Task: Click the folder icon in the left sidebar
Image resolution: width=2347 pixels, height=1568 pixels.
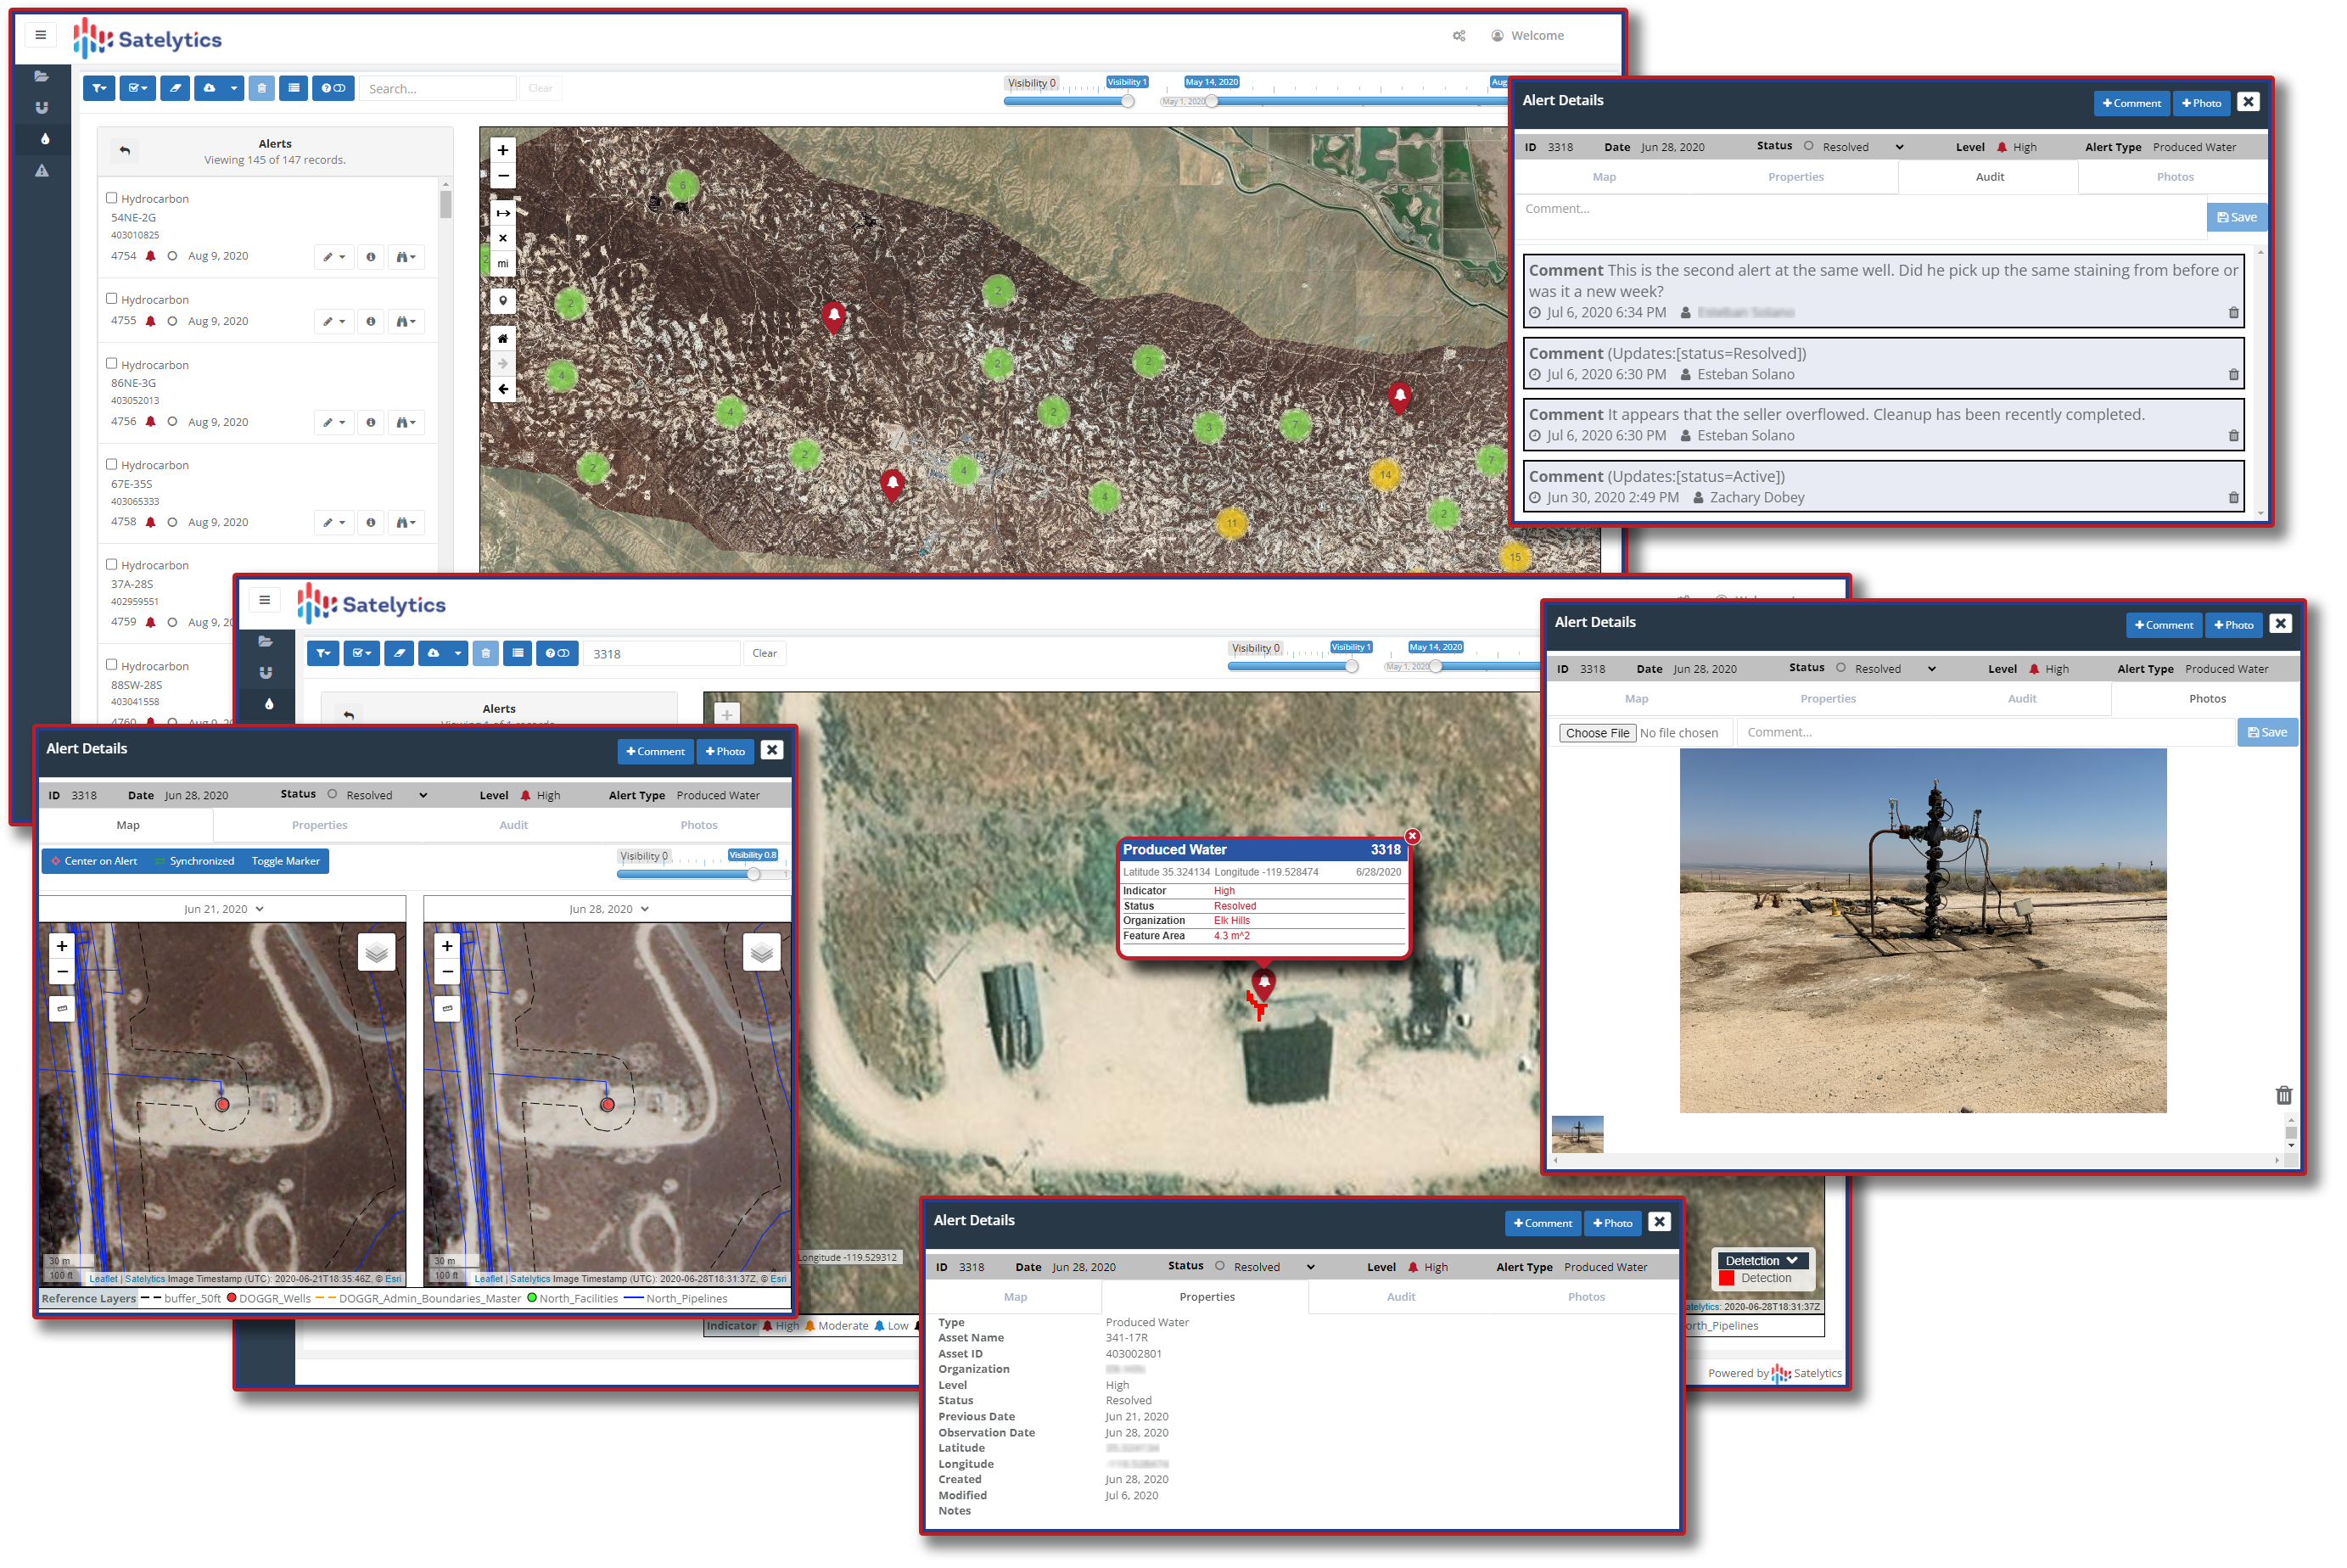Action: click(41, 76)
